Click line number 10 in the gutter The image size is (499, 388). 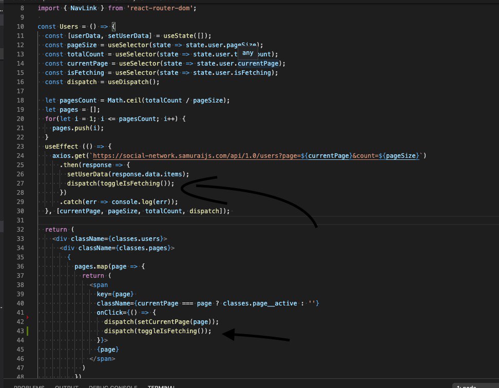(x=20, y=27)
